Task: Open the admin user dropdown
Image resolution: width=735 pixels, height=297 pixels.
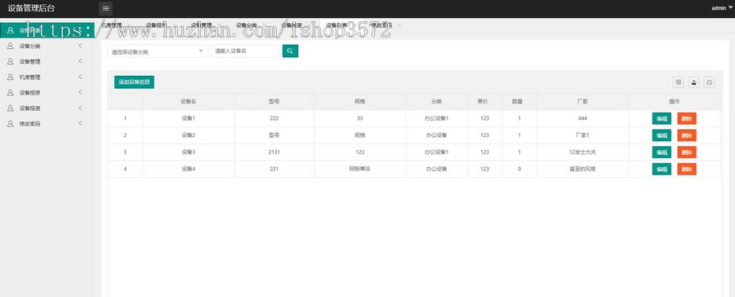Action: pyautogui.click(x=721, y=8)
